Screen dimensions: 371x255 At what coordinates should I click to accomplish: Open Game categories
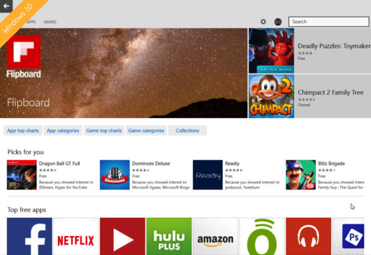tap(147, 131)
